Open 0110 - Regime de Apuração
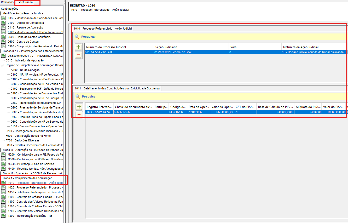 click(25, 27)
